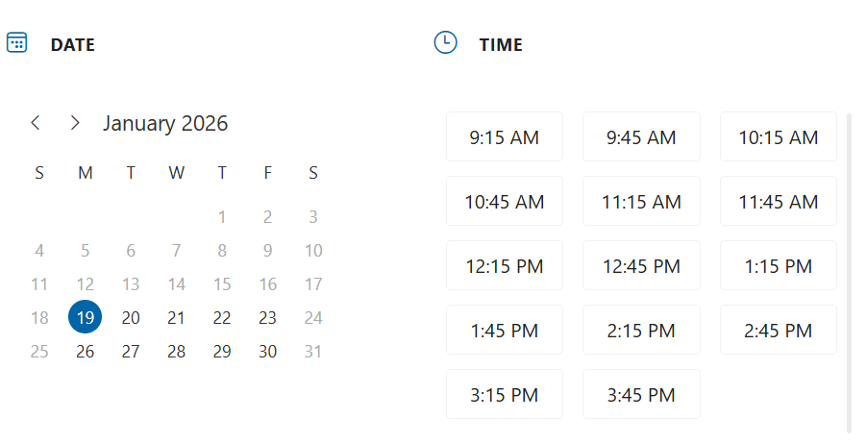Image resolution: width=867 pixels, height=443 pixels.
Task: Pick January 26 on the calendar
Action: [x=85, y=352]
